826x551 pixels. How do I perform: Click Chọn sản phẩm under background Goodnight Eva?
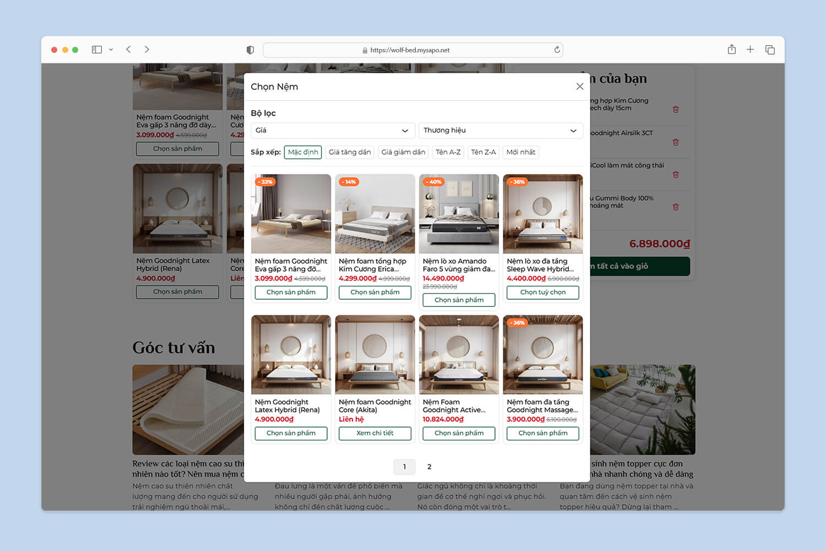coord(177,149)
